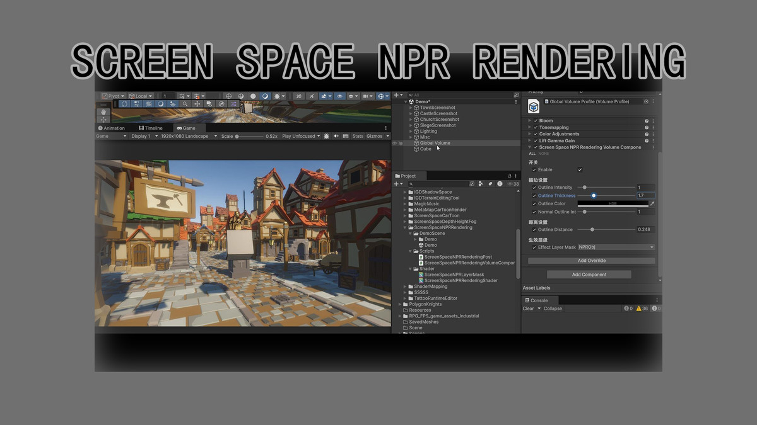
Task: Toggle Global Volume visibility eye in Hierarchy
Action: (395, 143)
